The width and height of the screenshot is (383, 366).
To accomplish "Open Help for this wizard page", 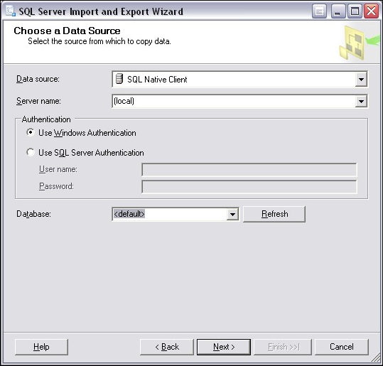I will click(41, 347).
